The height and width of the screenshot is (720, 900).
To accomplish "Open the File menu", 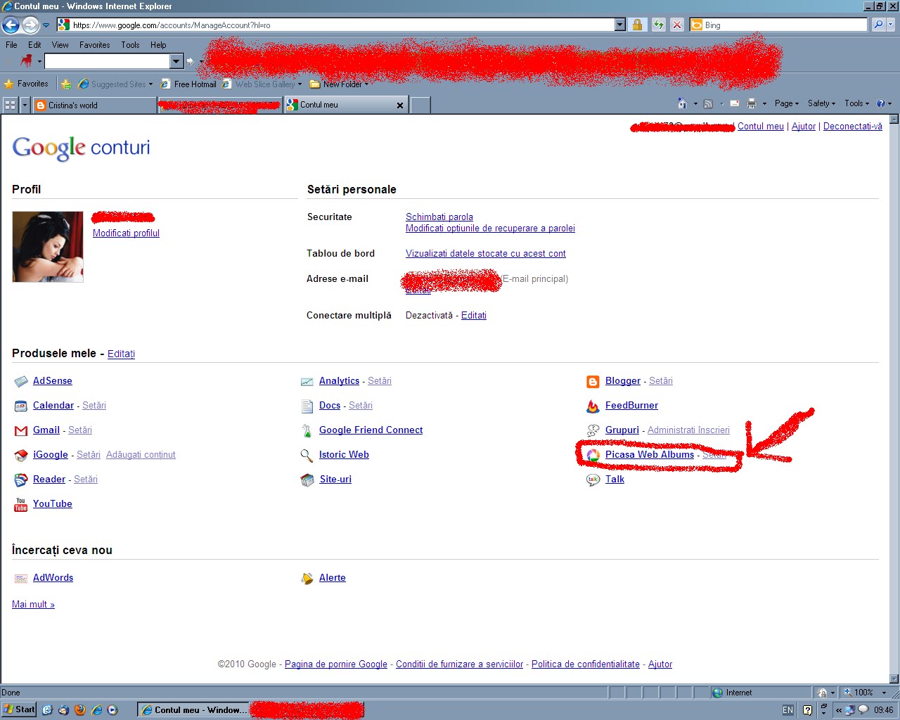I will 11,45.
